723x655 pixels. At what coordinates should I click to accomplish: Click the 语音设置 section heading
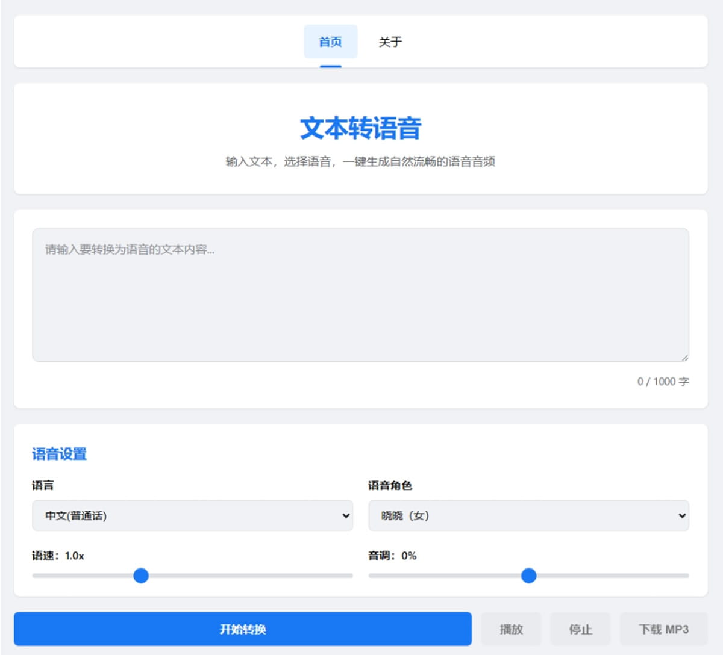[59, 455]
